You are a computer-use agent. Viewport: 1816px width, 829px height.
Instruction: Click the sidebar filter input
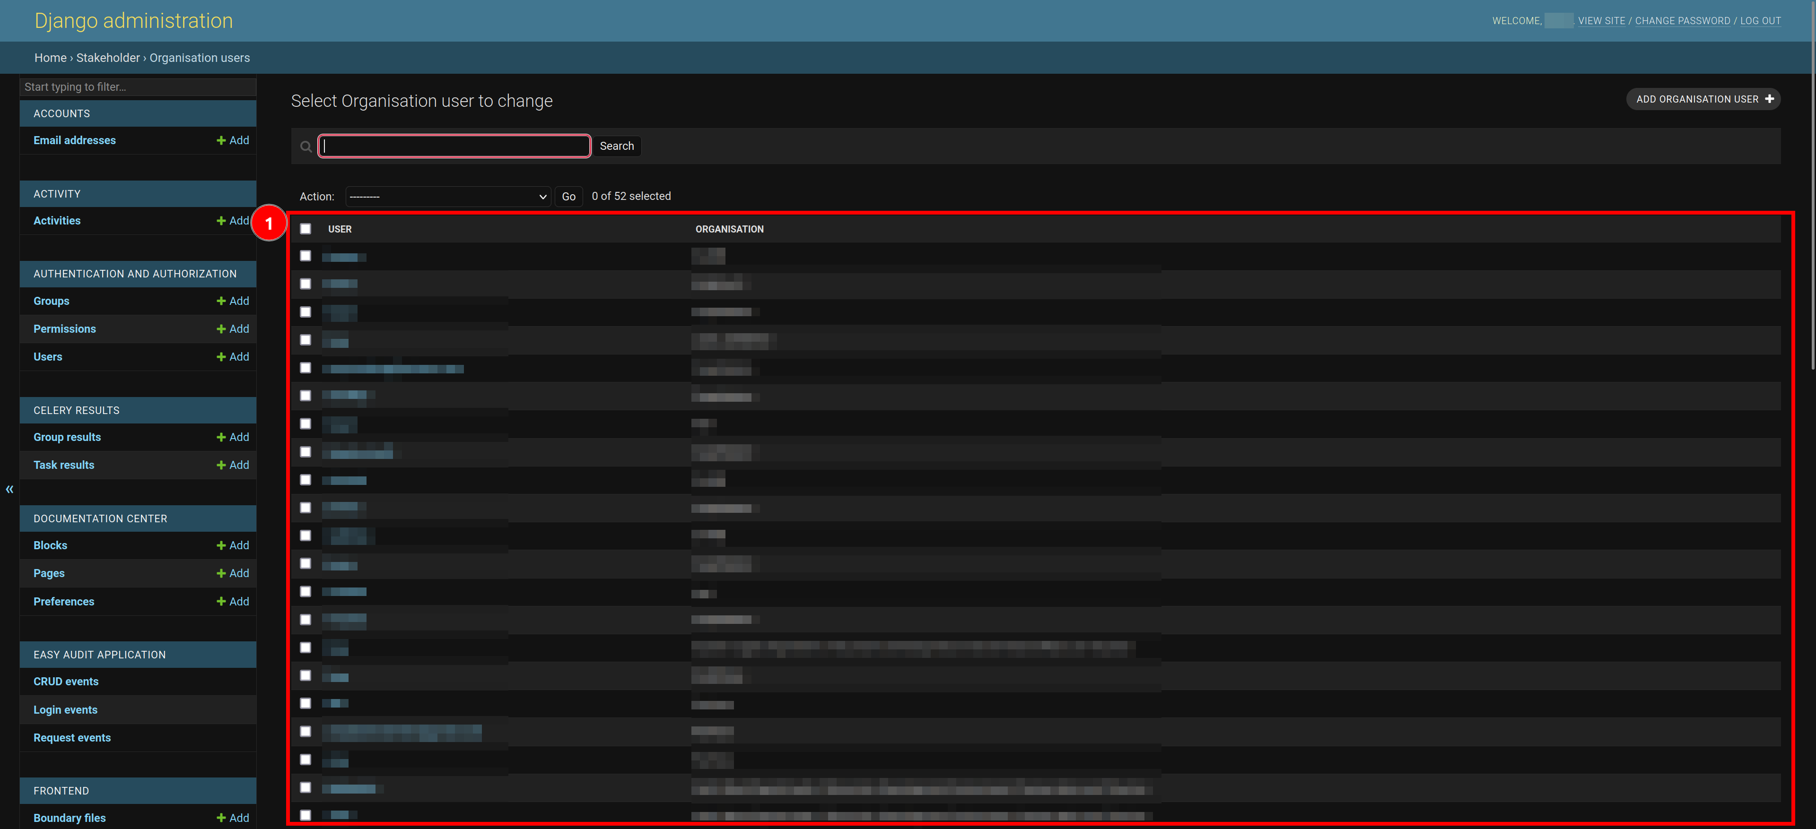coord(138,86)
